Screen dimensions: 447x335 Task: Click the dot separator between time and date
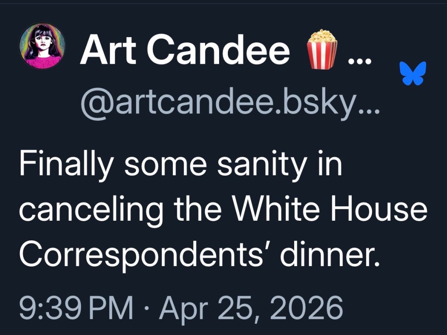pos(147,309)
